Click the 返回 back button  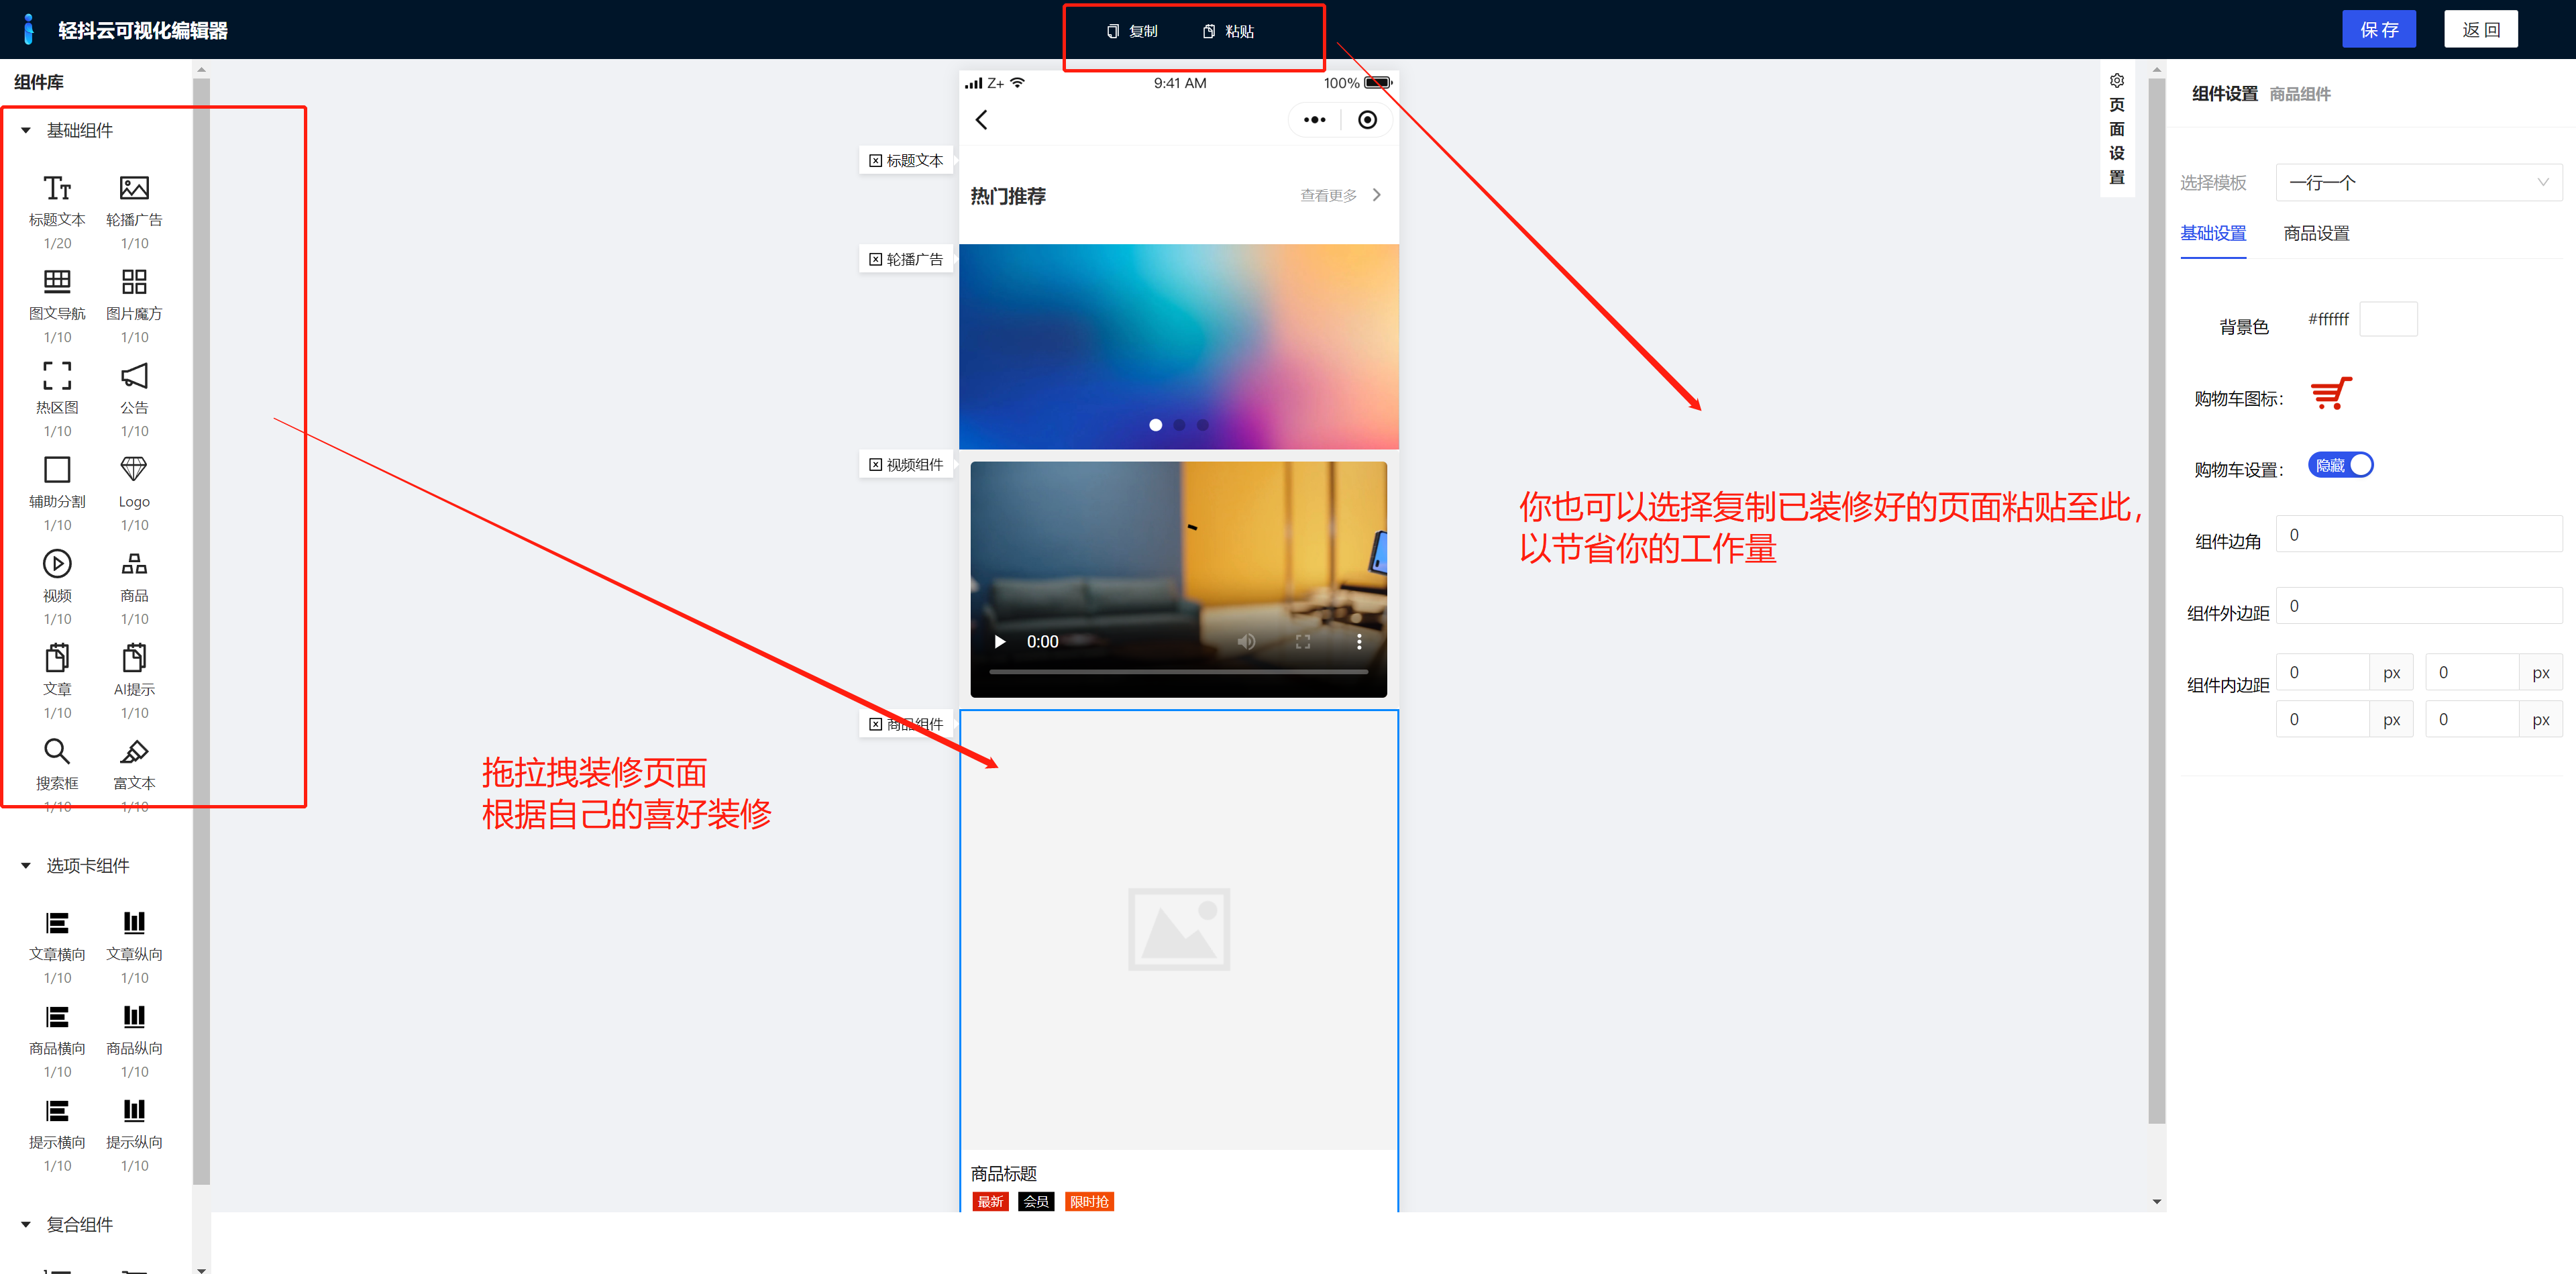click(2480, 29)
